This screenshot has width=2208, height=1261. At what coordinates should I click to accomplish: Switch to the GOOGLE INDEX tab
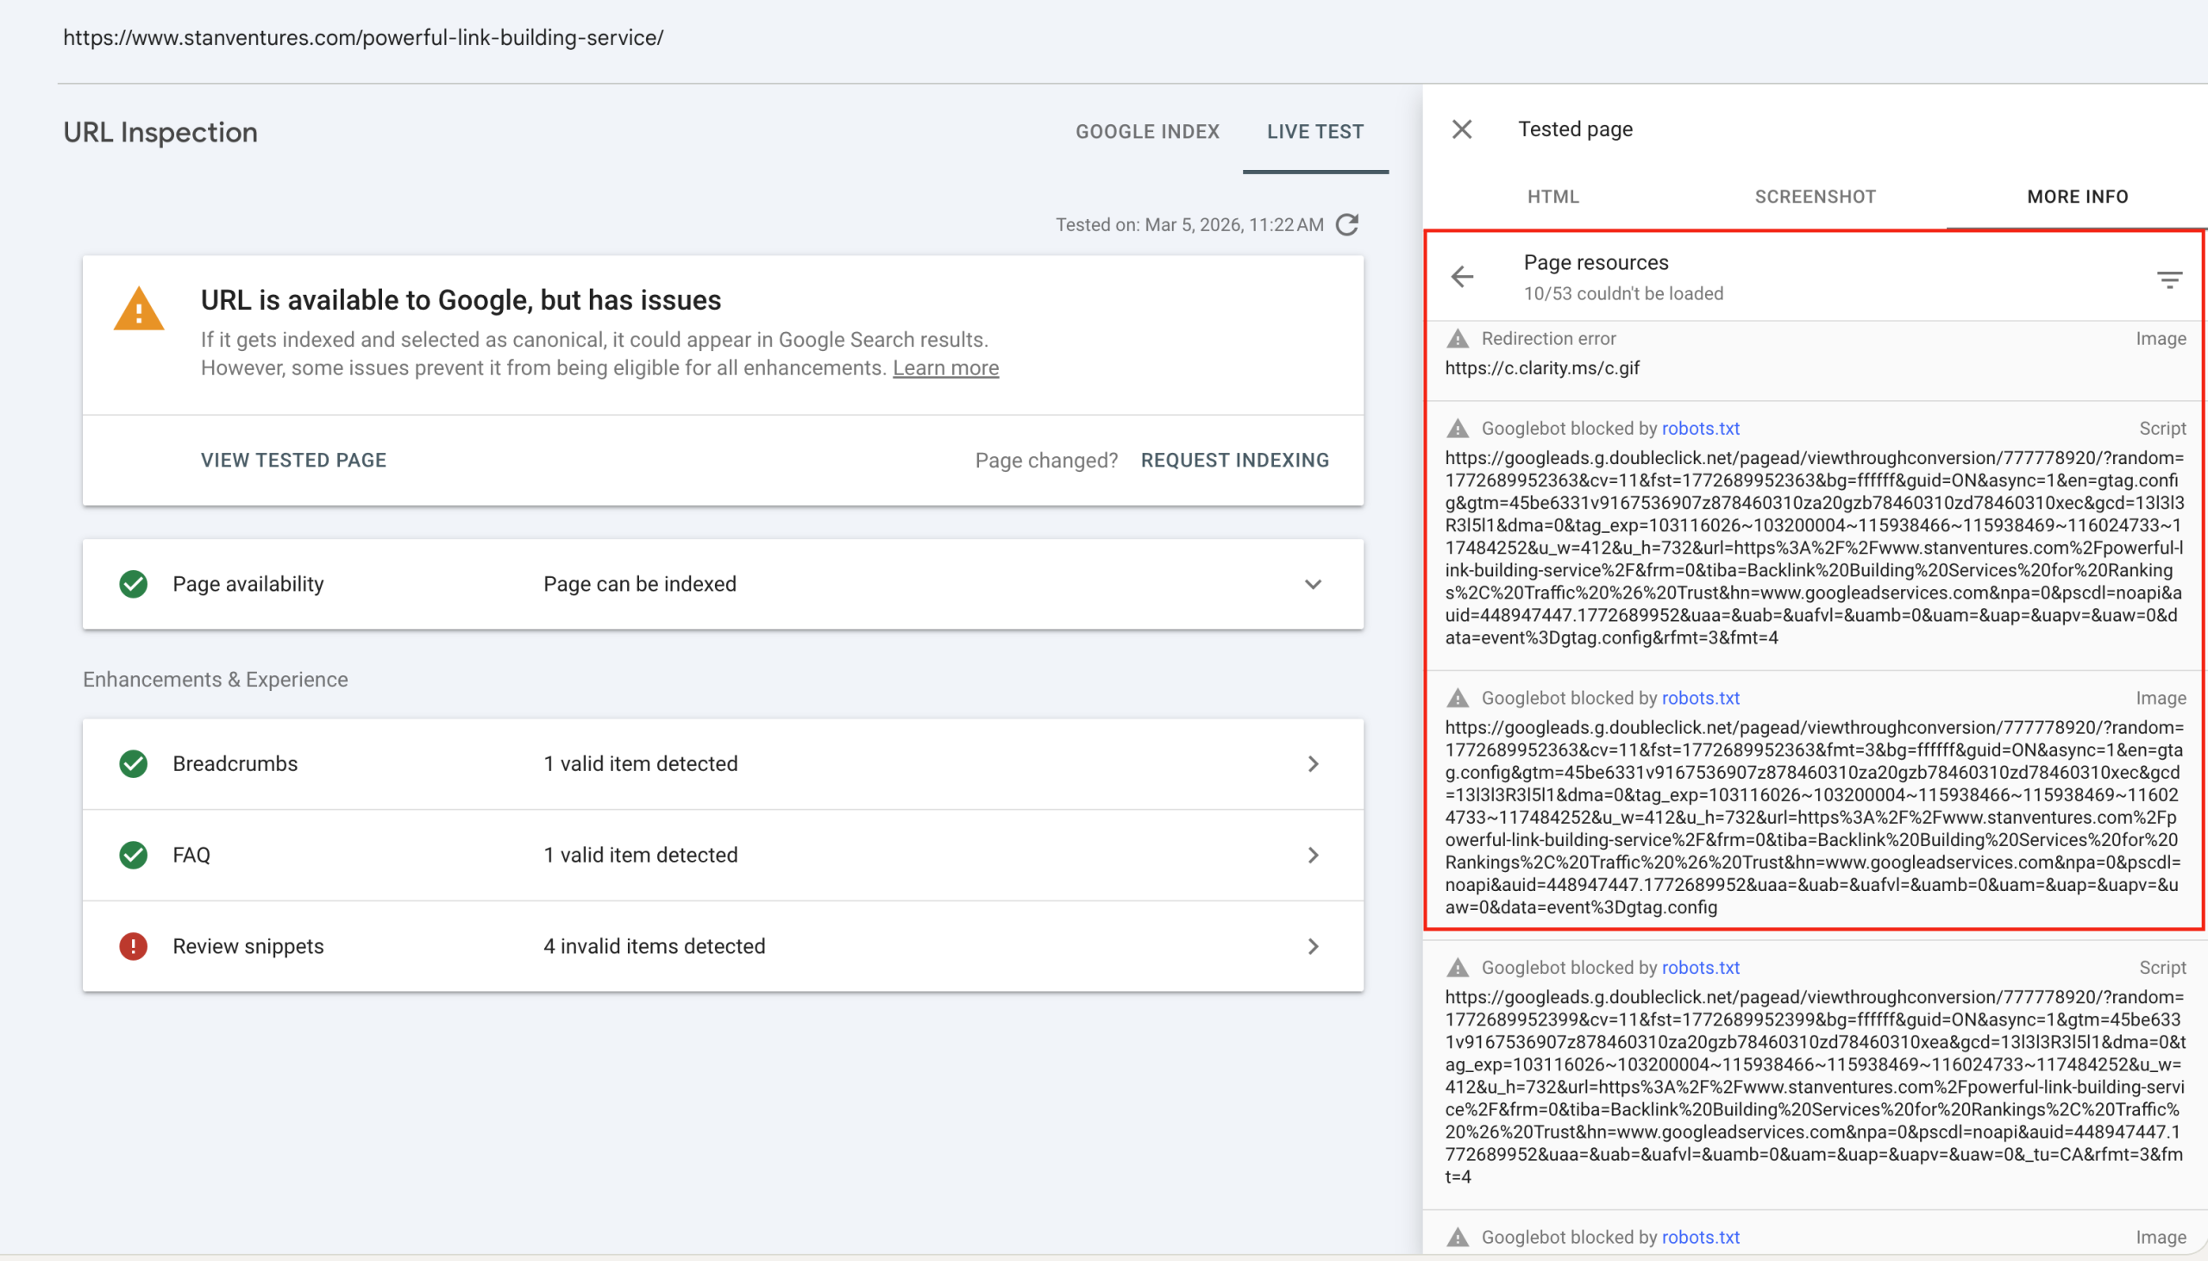pyautogui.click(x=1146, y=132)
